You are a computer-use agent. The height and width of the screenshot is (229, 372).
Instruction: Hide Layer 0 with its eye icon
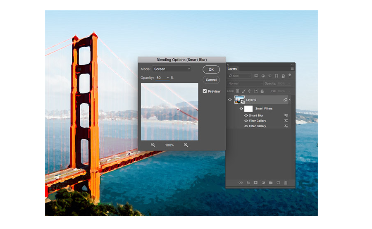[230, 100]
